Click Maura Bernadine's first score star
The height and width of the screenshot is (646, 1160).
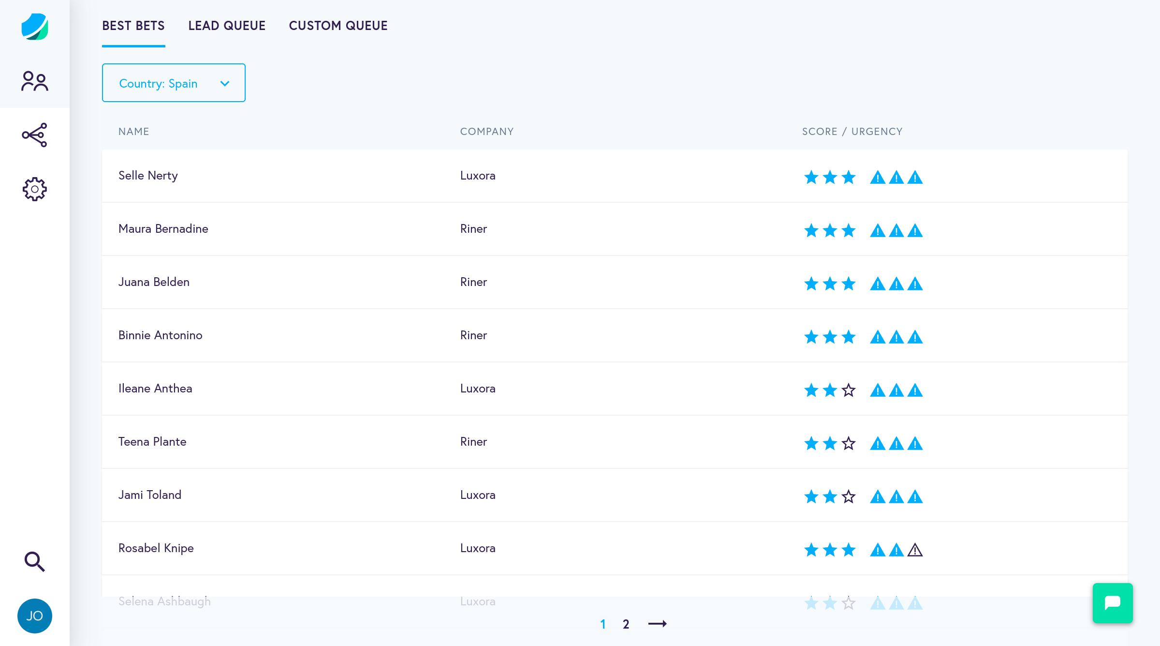coord(811,231)
